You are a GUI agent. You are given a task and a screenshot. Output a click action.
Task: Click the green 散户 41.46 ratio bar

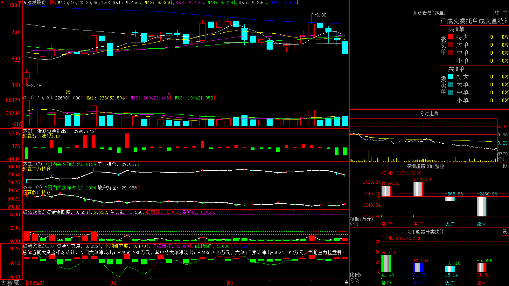click(x=386, y=263)
